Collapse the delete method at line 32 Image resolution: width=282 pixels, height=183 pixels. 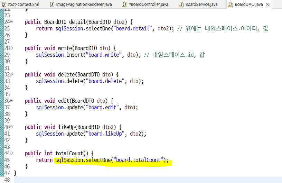11,74
